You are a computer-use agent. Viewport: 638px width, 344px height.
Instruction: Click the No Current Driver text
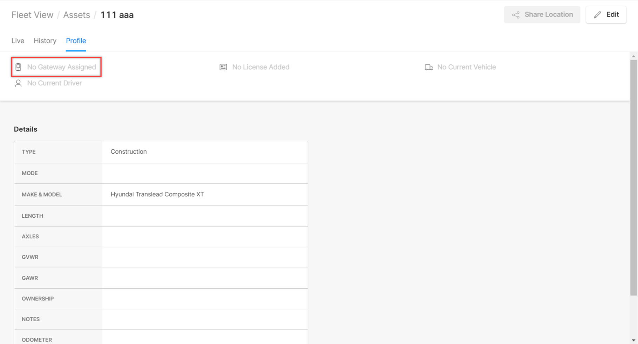point(54,83)
